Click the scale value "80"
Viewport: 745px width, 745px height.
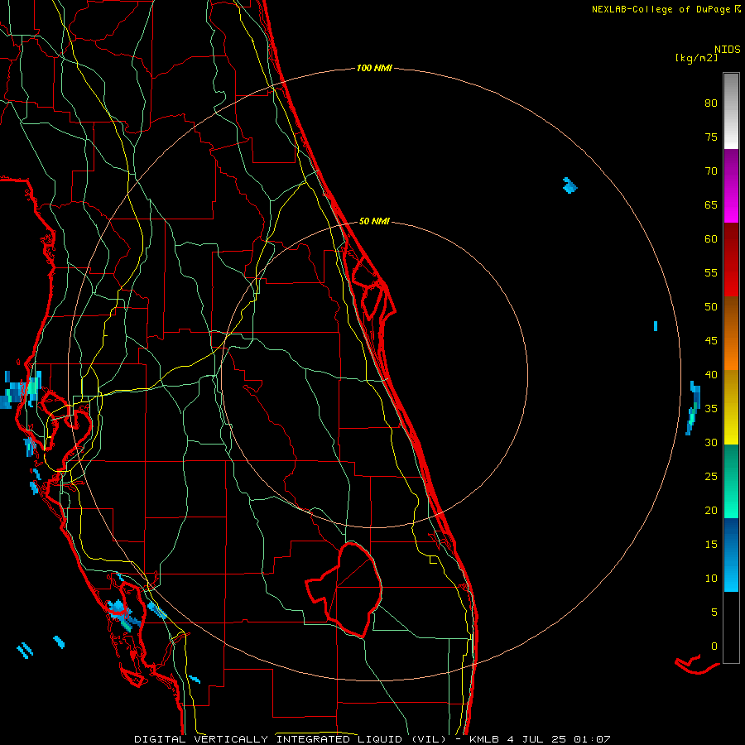coord(711,103)
